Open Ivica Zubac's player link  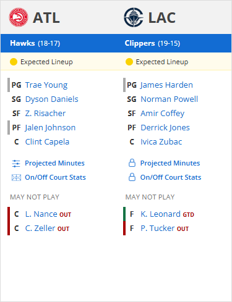(x=161, y=142)
